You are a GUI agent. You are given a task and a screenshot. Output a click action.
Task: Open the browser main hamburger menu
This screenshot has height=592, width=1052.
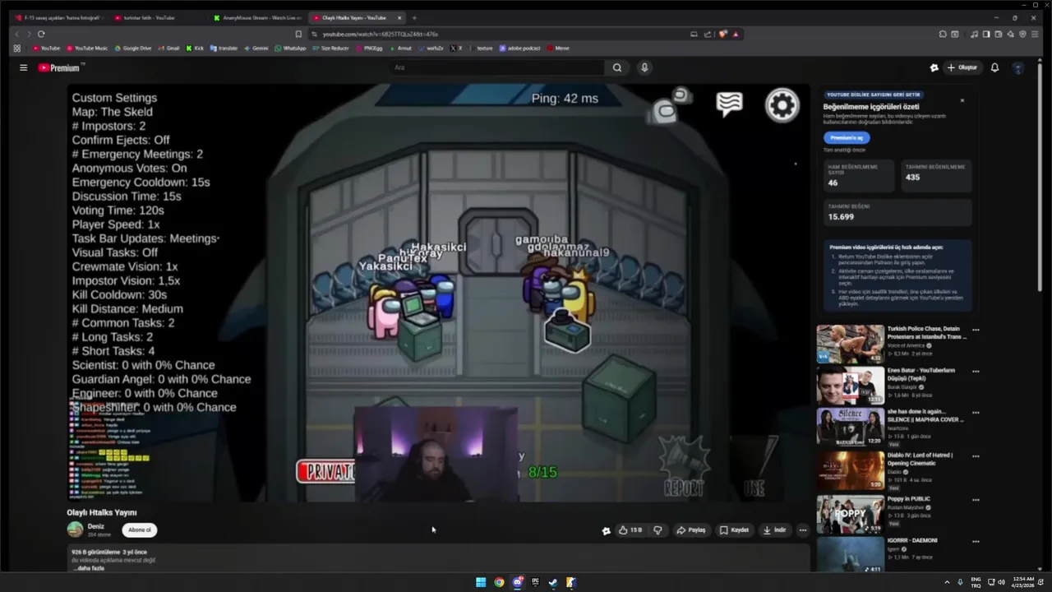[1035, 34]
